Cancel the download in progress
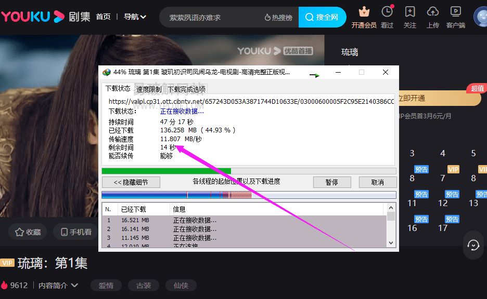This screenshot has width=487, height=299. (x=378, y=182)
